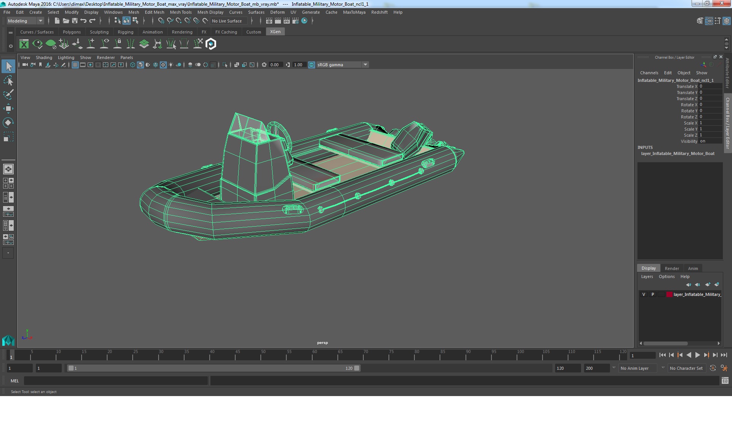
Task: Expand the sRGB gamma dropdown
Action: 365,65
